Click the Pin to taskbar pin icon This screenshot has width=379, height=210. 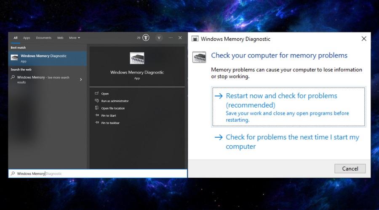tap(97, 123)
